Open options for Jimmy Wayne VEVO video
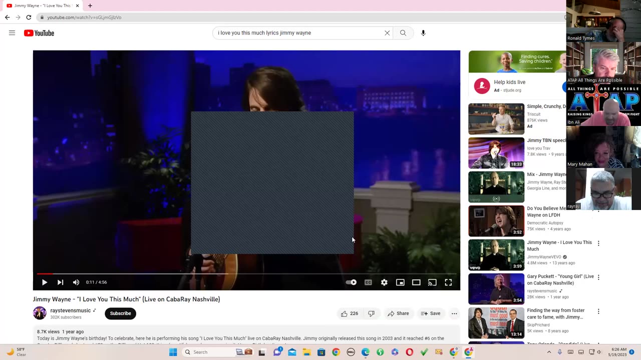Viewport: 641px width, 360px height. point(598,243)
